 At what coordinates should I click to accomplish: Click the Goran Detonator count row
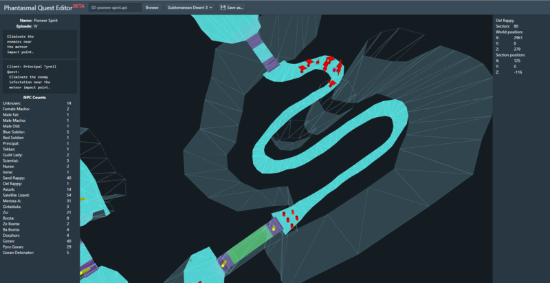(x=37, y=253)
